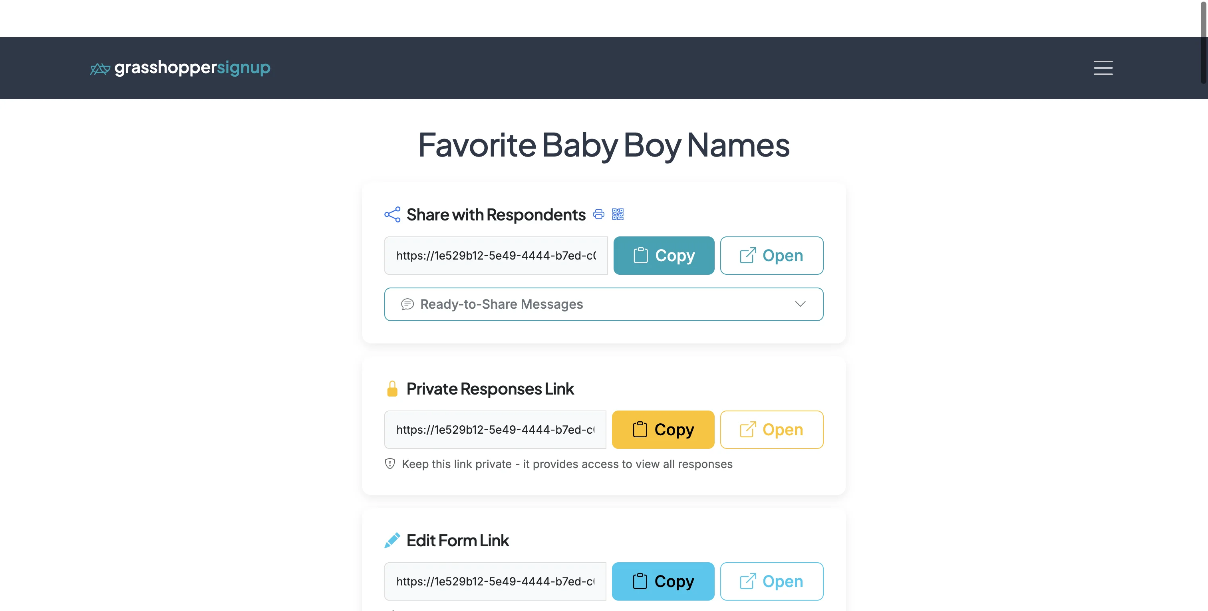Copy the Edit Form Link URL
Image resolution: width=1208 pixels, height=611 pixels.
pyautogui.click(x=663, y=581)
